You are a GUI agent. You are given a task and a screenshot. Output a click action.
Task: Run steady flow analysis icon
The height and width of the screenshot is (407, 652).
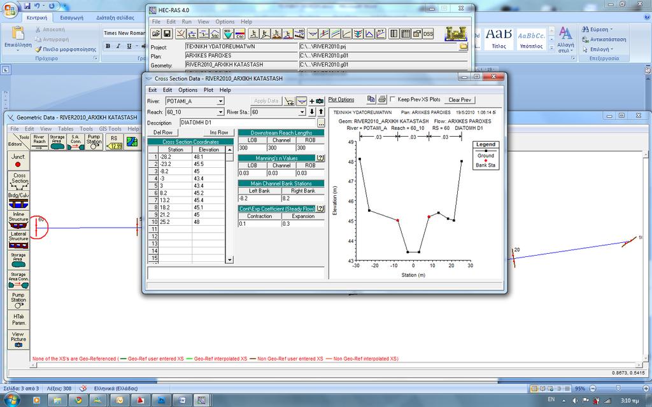point(253,34)
